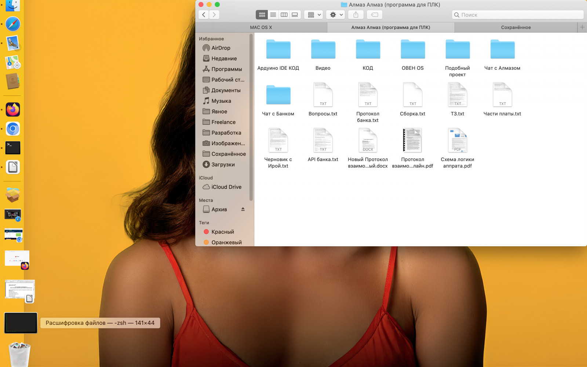Image resolution: width=587 pixels, height=367 pixels.
Task: Open the Расшифровка файлов terminal window thumbnail
Action: (x=21, y=323)
